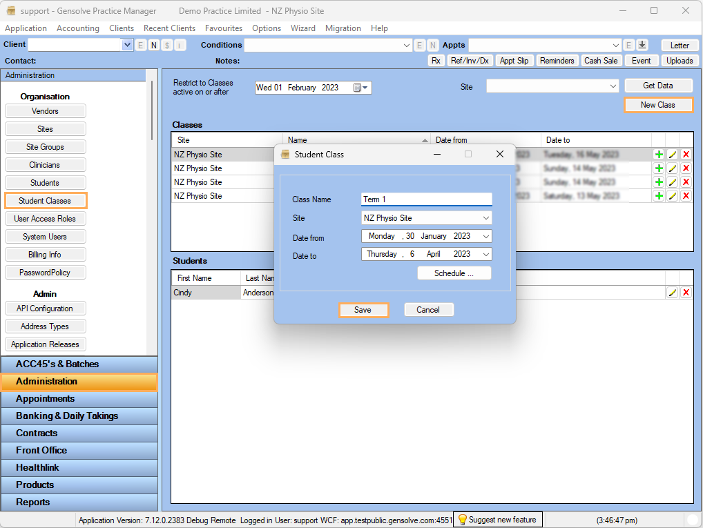Click pencil edit icon in Saturday 13 May row
703x528 pixels.
pos(672,196)
